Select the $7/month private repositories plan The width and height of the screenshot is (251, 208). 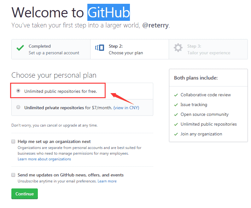pos(18,107)
